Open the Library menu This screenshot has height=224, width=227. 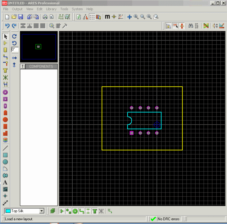coord(51,9)
